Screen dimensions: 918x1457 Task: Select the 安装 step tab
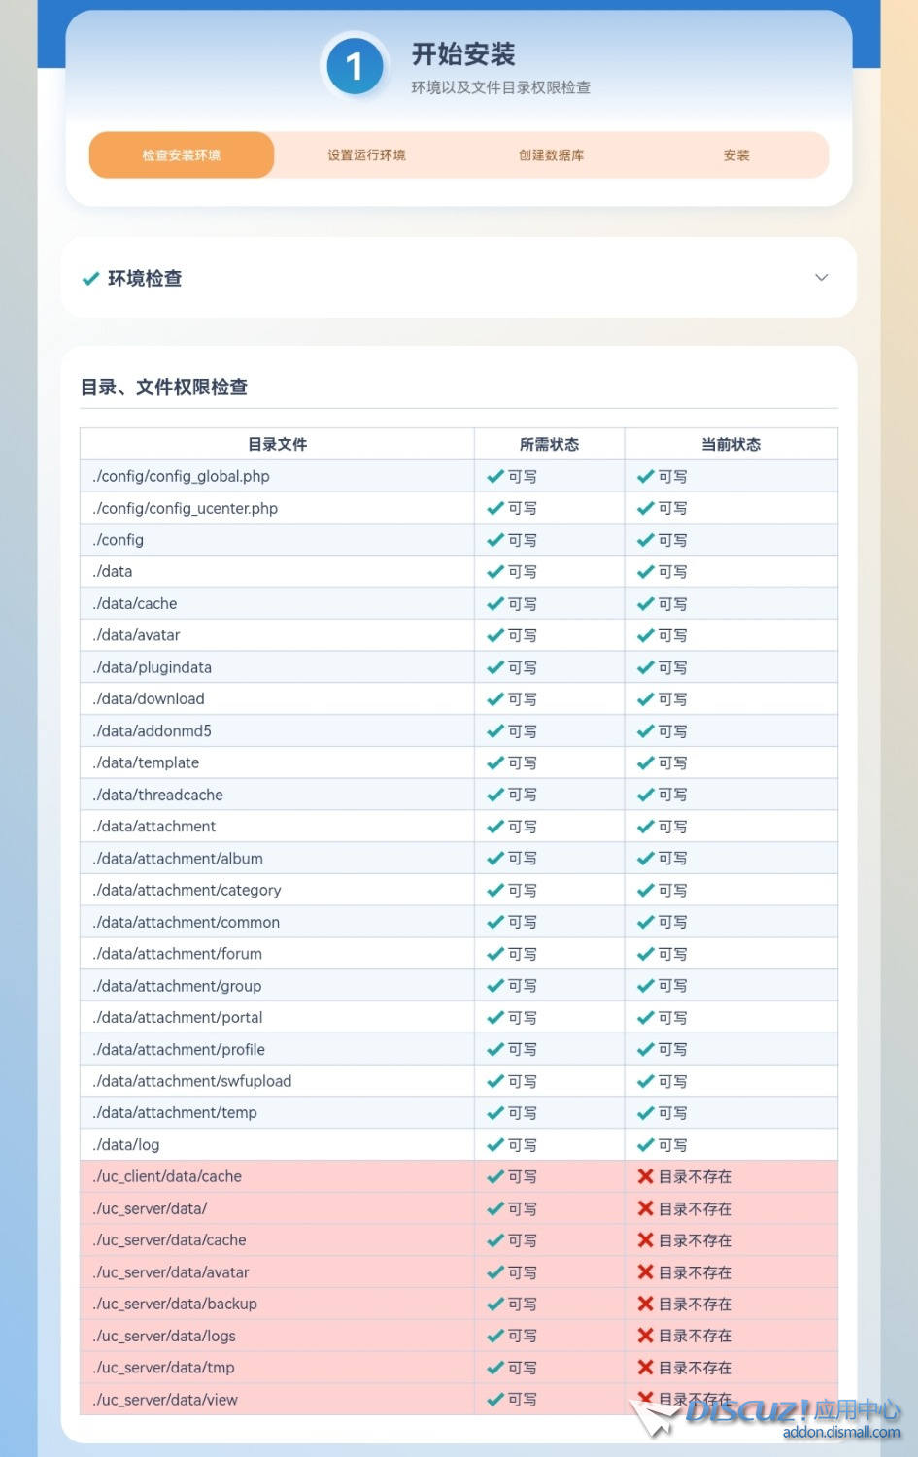(x=736, y=155)
